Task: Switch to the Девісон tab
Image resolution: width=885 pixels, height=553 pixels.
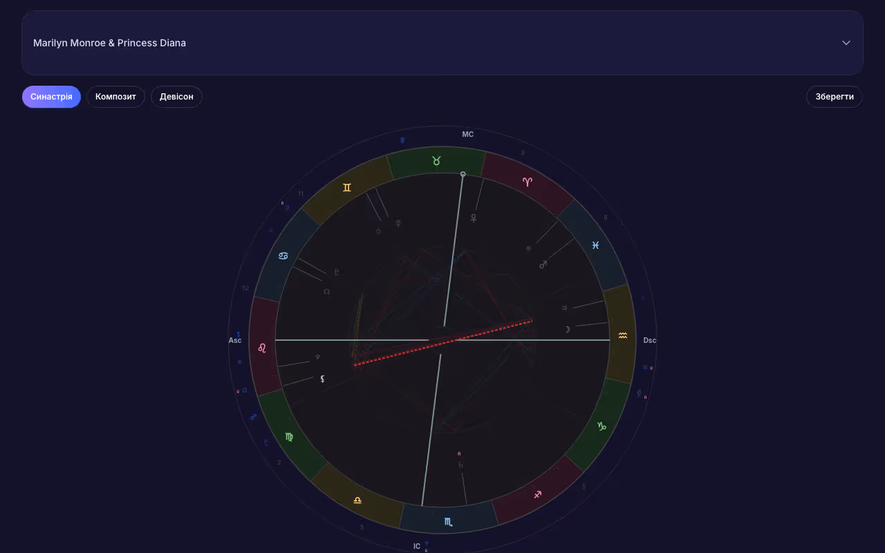Action: click(176, 97)
